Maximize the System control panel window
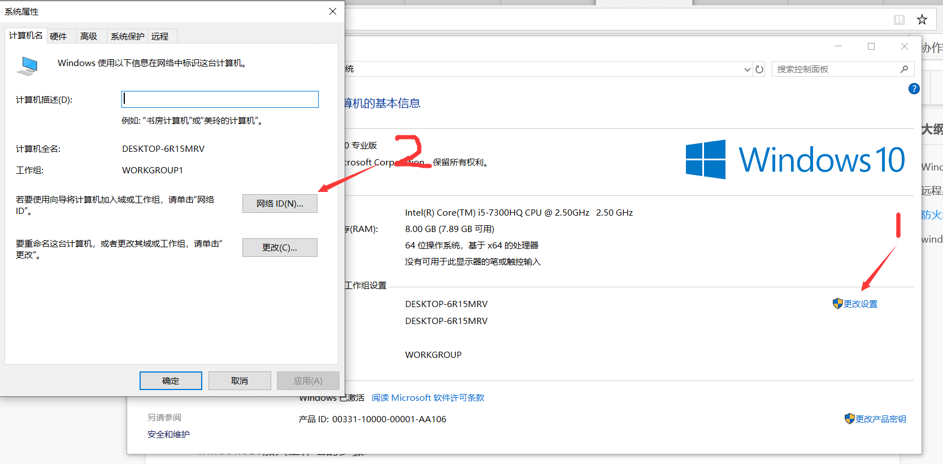Viewport: 943px width, 464px height. point(871,46)
